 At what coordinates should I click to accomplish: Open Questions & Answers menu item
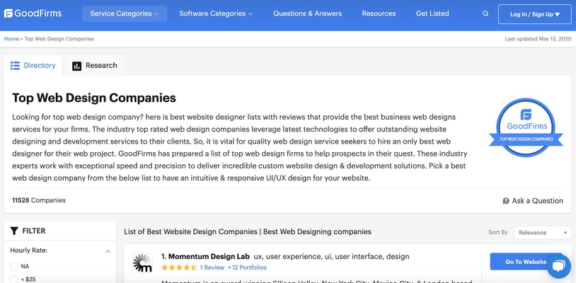[308, 13]
